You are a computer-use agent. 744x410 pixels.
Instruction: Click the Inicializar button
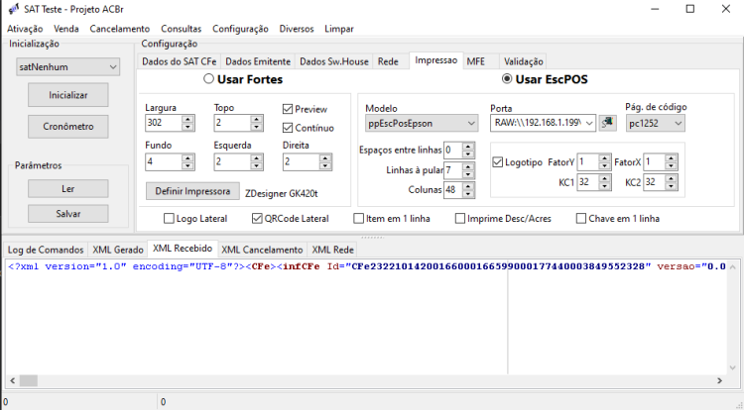68,95
